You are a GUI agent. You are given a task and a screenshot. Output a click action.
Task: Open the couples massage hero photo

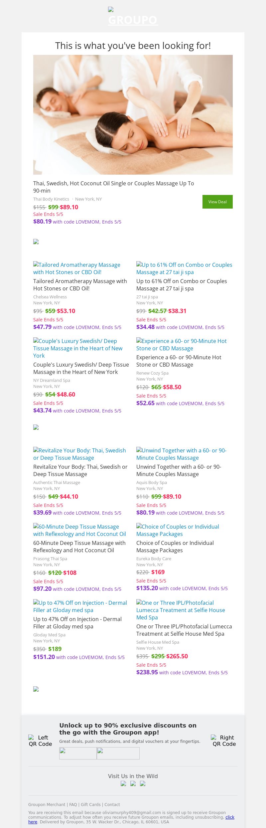tap(133, 115)
